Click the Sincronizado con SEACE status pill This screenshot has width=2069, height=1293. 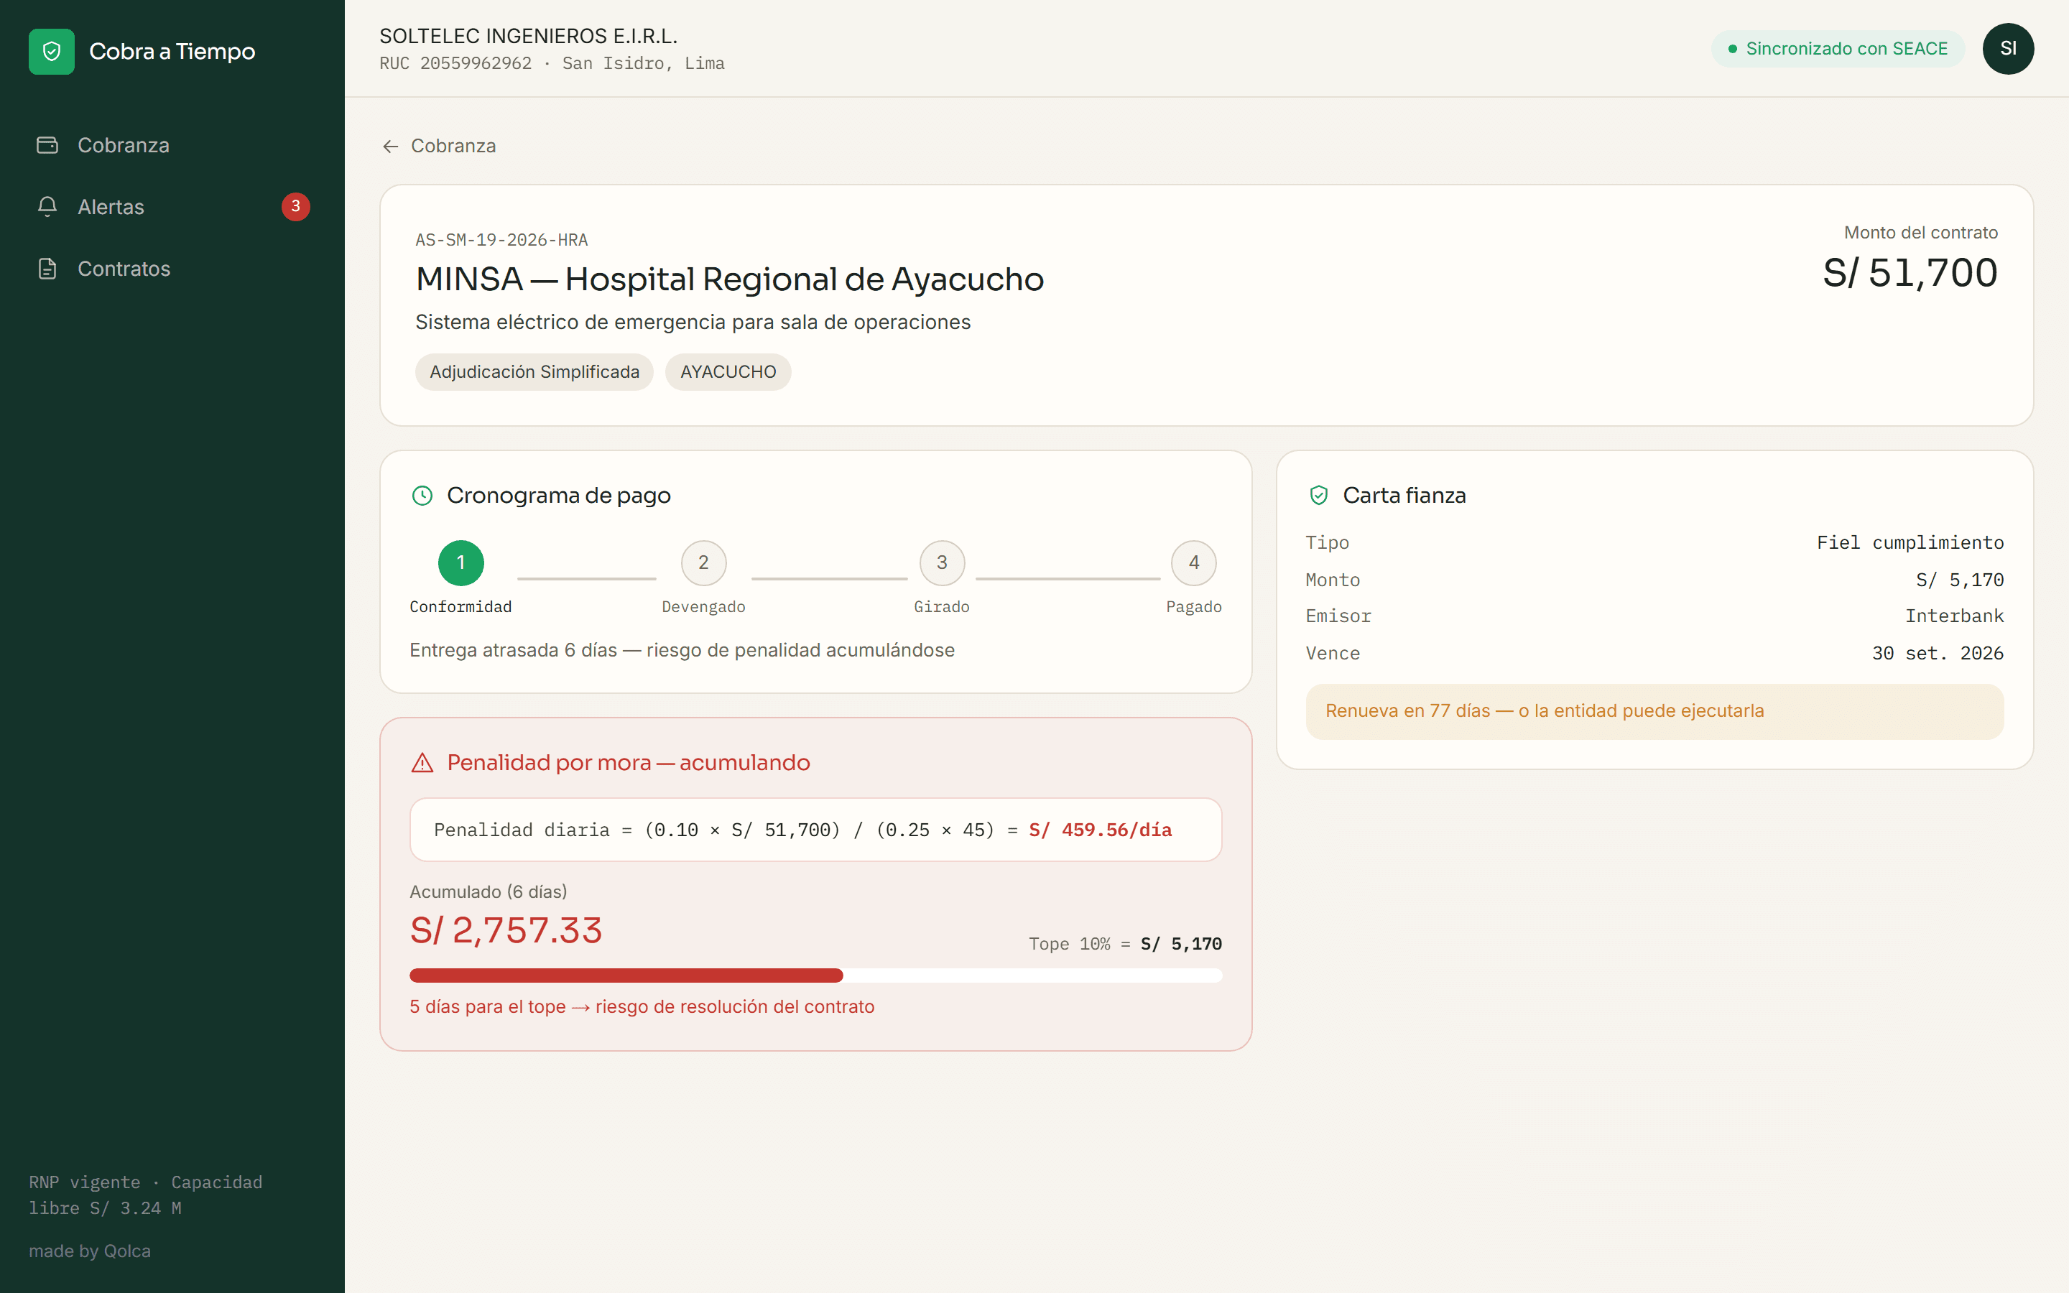click(1837, 49)
